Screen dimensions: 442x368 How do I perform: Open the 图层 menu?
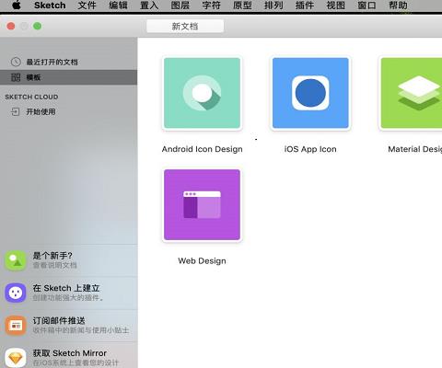[x=180, y=6]
